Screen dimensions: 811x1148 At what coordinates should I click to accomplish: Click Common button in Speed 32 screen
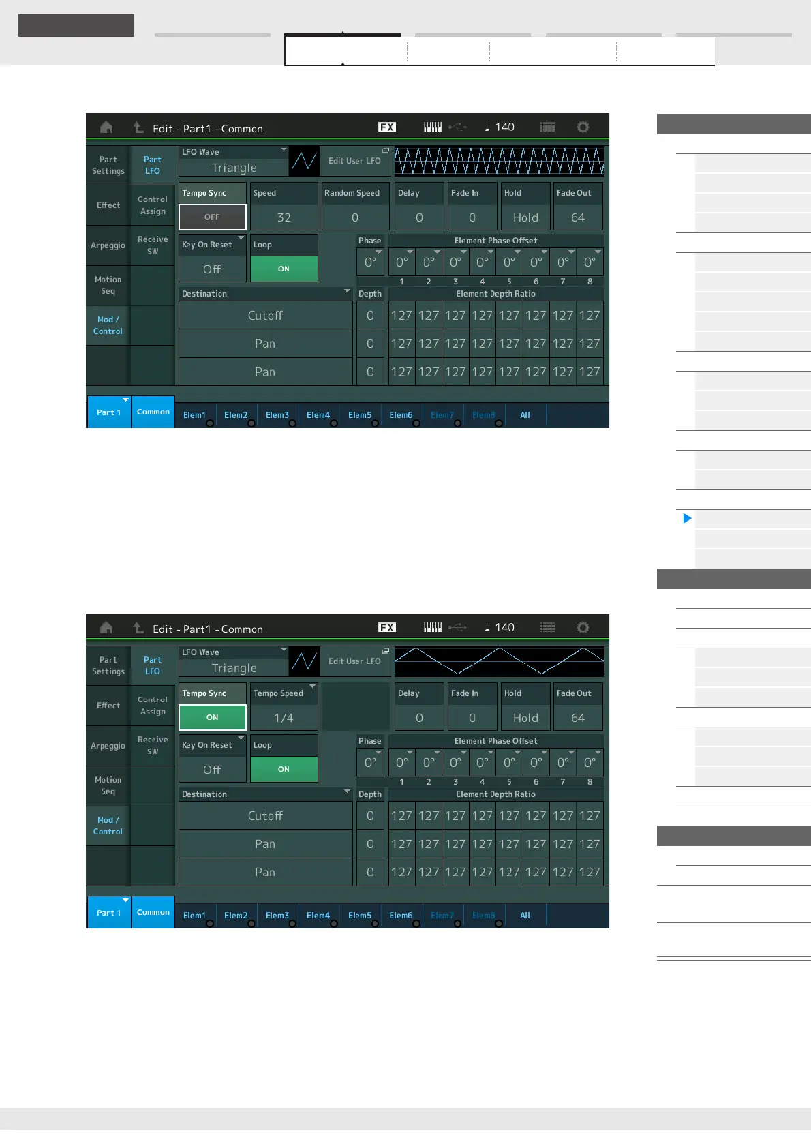click(153, 412)
